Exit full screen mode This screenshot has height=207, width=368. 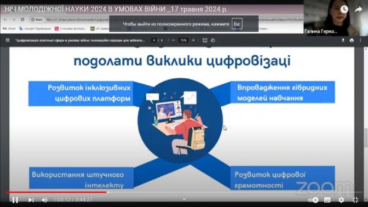355,200
